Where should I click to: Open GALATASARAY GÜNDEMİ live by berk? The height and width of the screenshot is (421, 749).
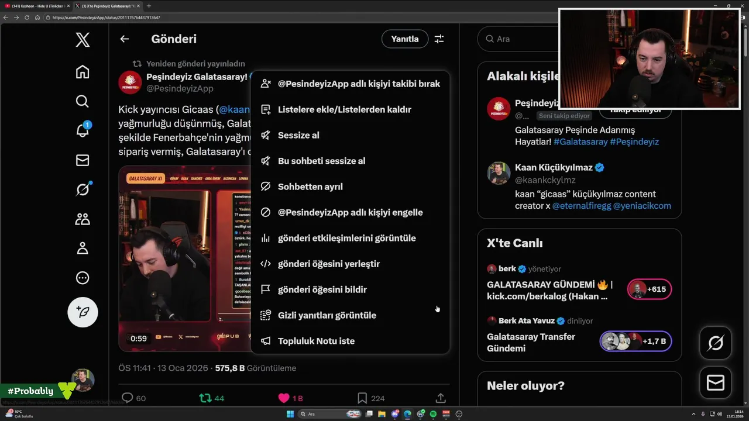coord(549,291)
